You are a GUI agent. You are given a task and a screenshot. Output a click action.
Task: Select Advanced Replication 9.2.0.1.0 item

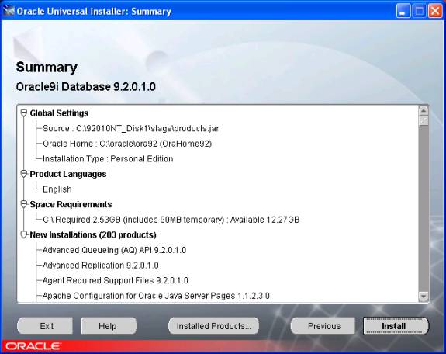(x=100, y=265)
